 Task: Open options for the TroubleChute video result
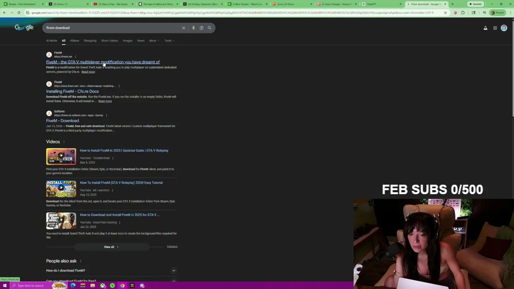[x=112, y=158]
